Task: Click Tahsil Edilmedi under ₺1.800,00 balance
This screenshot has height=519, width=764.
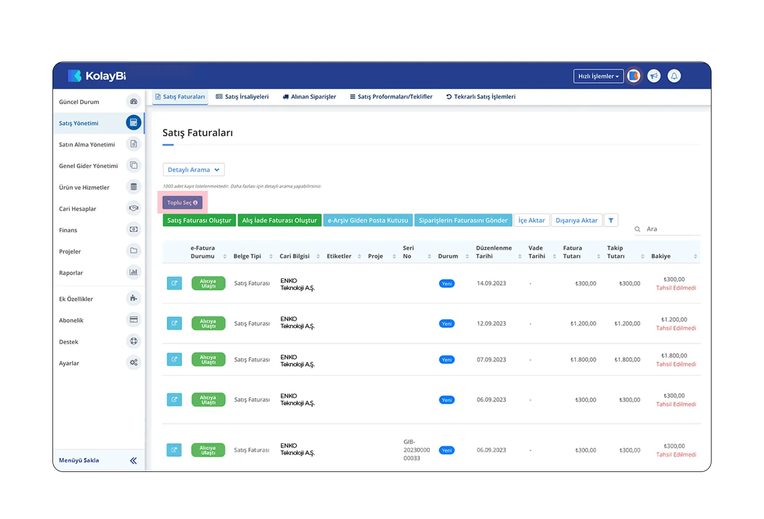Action: [676, 364]
